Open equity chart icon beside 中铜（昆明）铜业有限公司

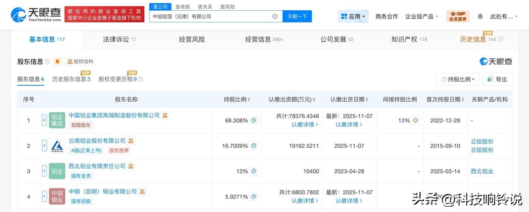[142, 191]
